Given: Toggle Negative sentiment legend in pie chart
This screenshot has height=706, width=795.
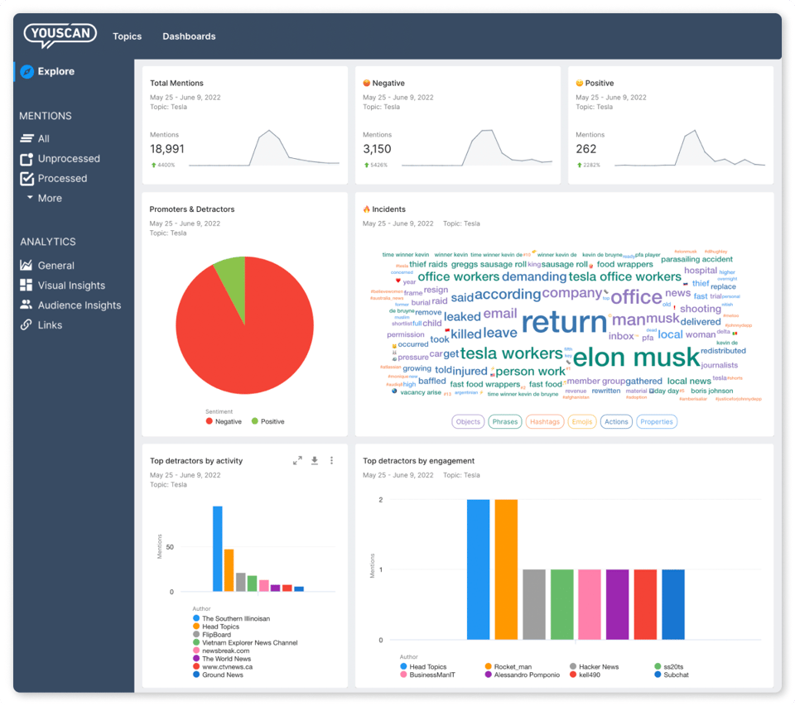Looking at the screenshot, I should click(x=224, y=421).
